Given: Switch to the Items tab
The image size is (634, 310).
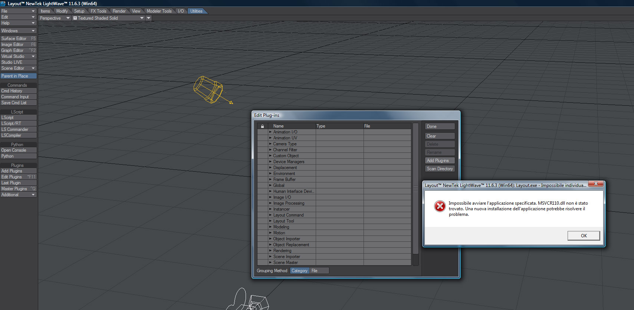Looking at the screenshot, I should pyautogui.click(x=45, y=11).
